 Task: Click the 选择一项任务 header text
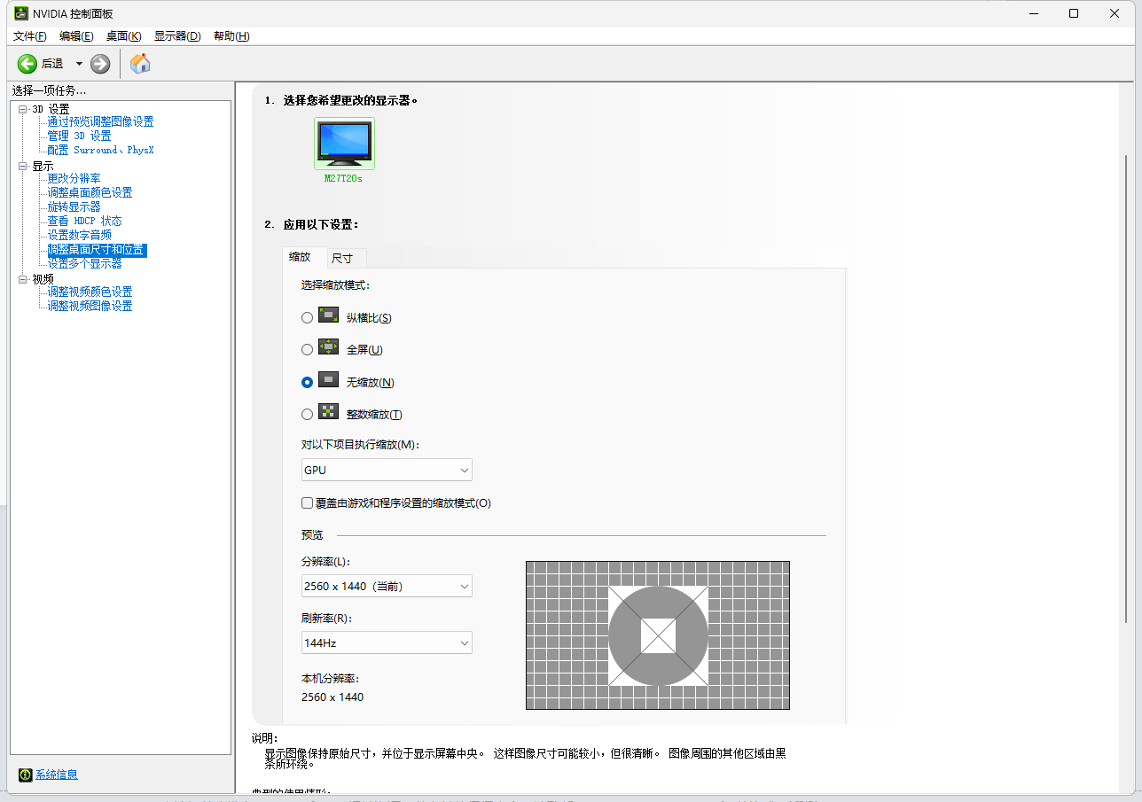(49, 90)
